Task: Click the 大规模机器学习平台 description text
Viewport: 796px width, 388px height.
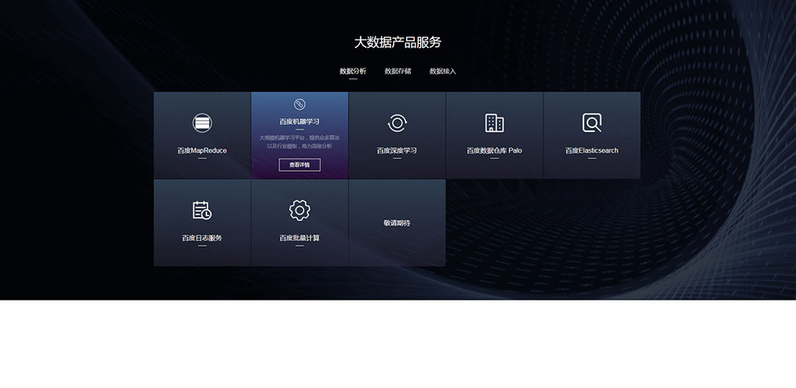Action: 299,142
